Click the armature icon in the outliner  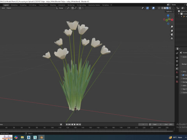[184, 16]
